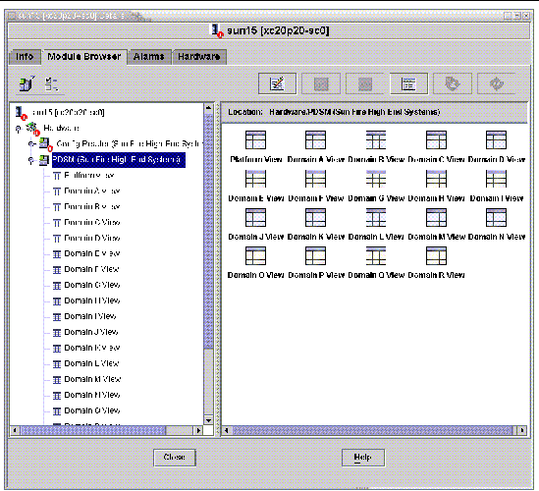Open Domain O View icon in right pane
This screenshot has width=539, height=491.
click(255, 256)
